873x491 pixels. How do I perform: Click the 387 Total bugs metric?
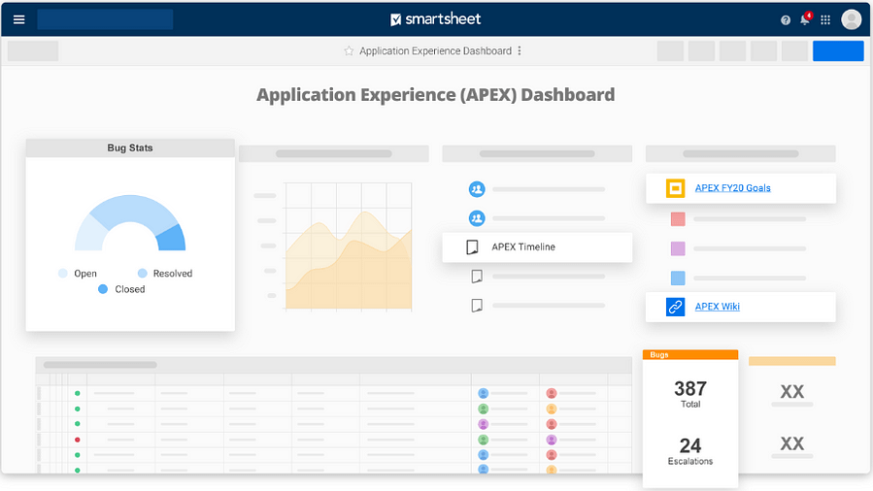click(690, 394)
